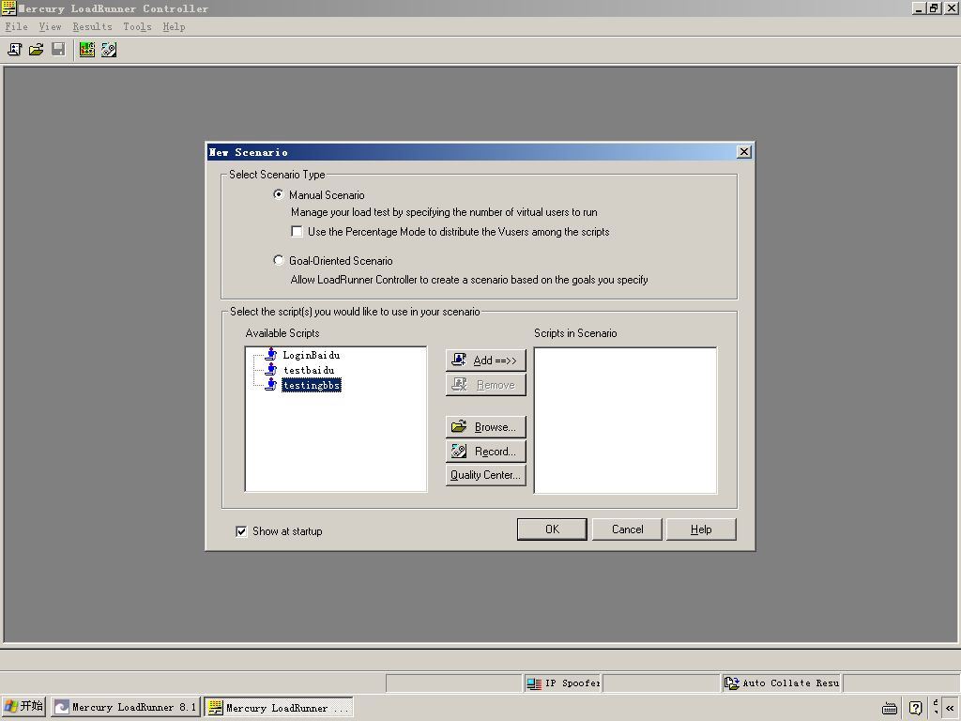Restore down the Controller window
961x721 pixels.
tap(934, 8)
